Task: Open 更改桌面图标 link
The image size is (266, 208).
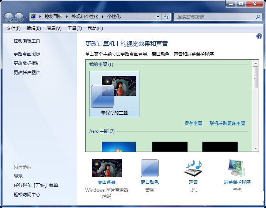Action: point(27,54)
